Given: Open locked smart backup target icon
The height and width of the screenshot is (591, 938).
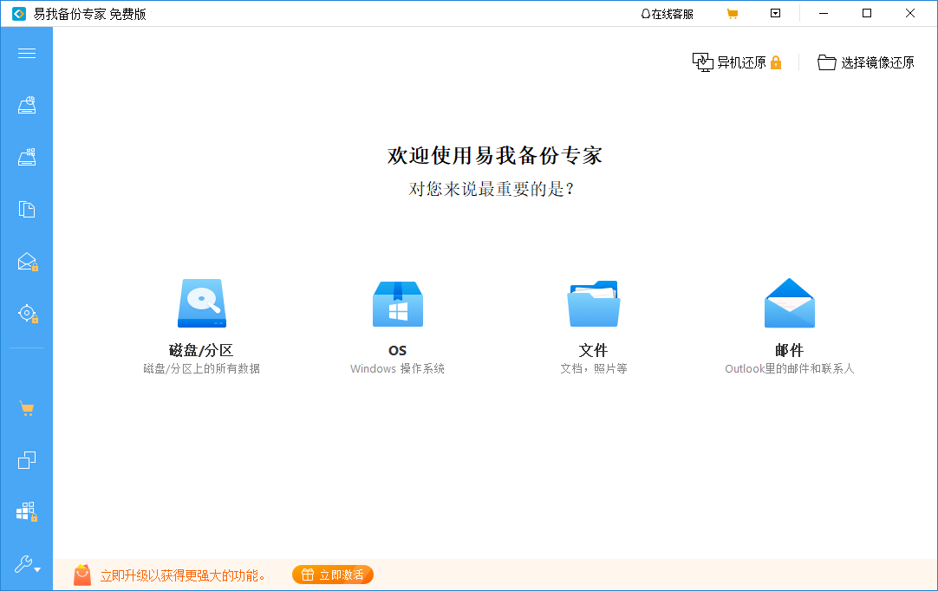Looking at the screenshot, I should pyautogui.click(x=28, y=314).
